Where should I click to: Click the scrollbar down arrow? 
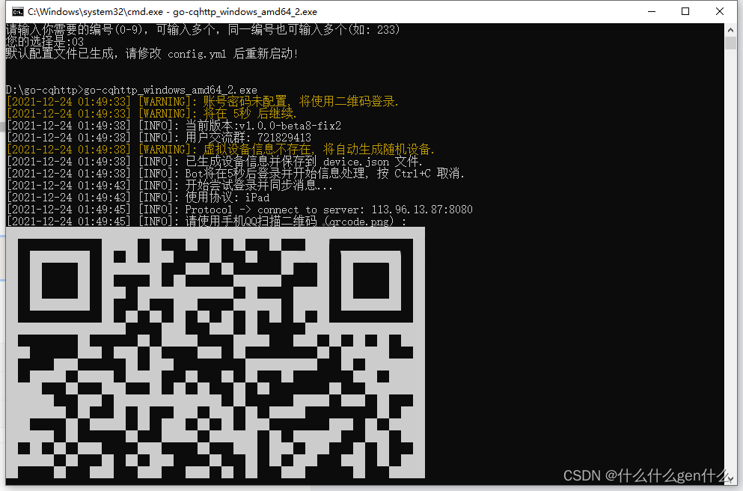tap(730, 479)
